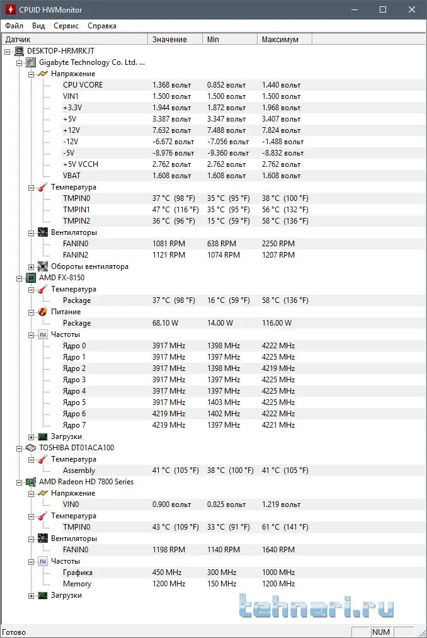Expand the Загрузки node under AMD FX-8150

[31, 436]
